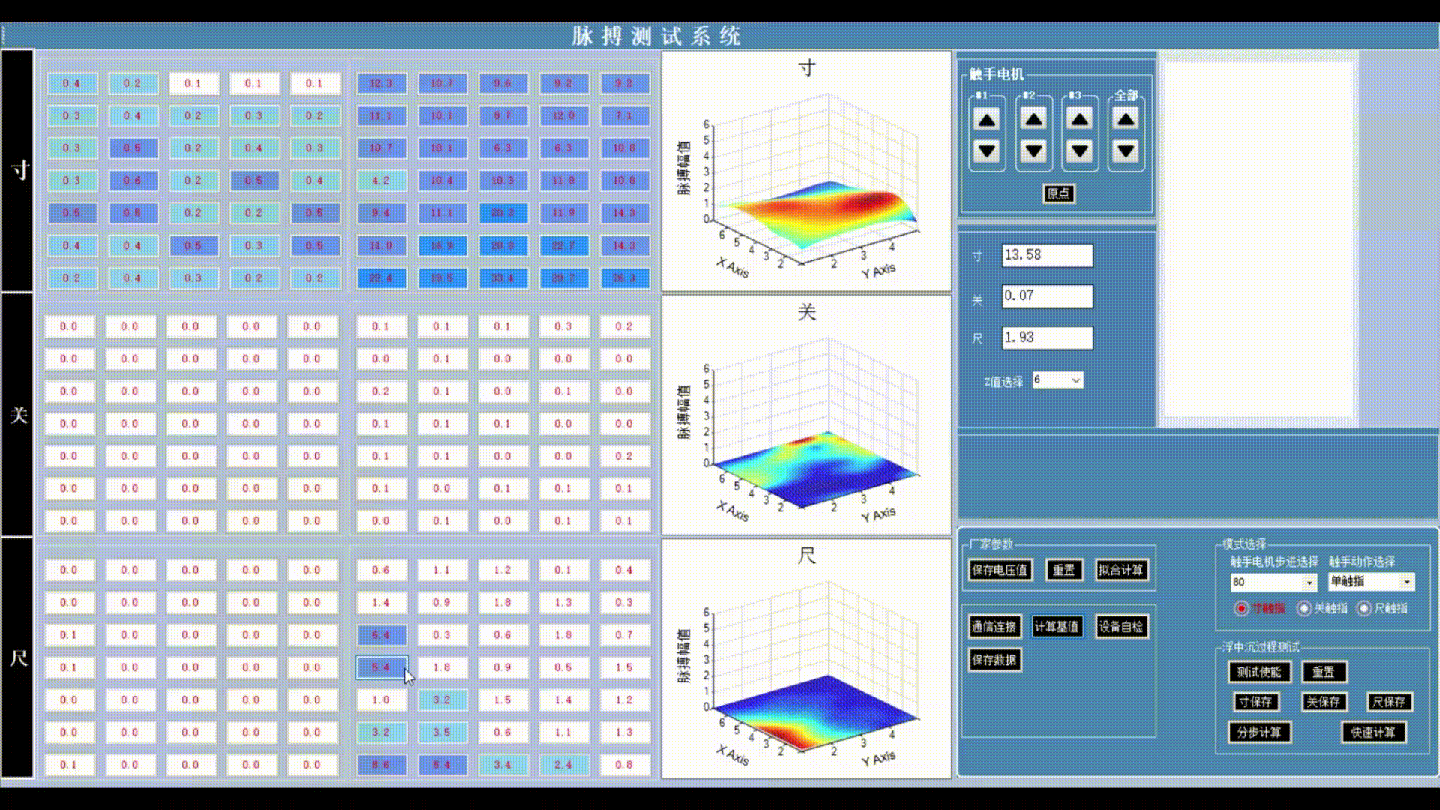Expand the 触手动作选择 dropdown showing 单触指
This screenshot has width=1440, height=810.
tap(1407, 582)
